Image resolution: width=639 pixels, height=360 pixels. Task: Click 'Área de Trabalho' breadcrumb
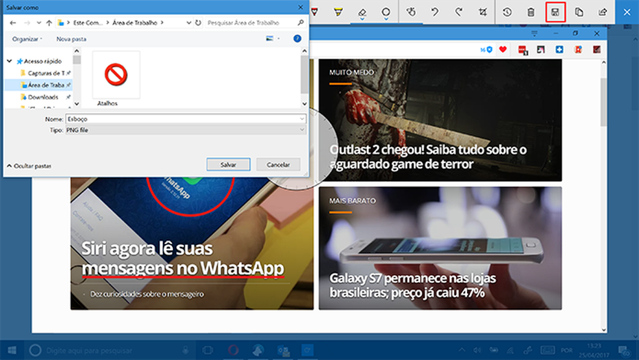pos(134,23)
